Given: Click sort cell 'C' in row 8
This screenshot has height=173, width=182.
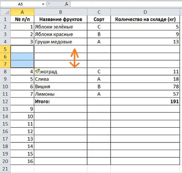Looking at the screenshot, I should tap(99, 71).
